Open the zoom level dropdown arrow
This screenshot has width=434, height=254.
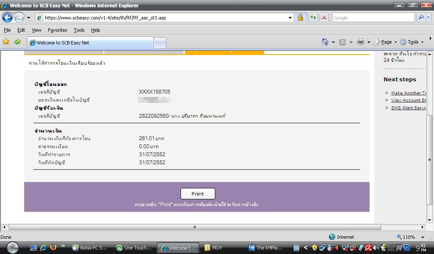[x=423, y=237]
